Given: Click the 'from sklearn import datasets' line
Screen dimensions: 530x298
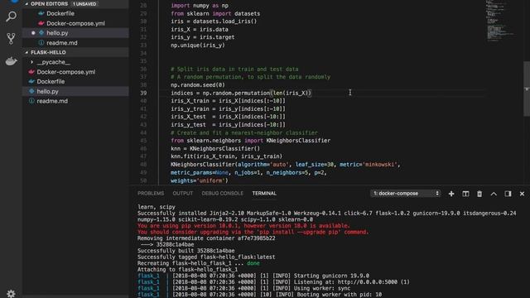Looking at the screenshot, I should point(215,14).
